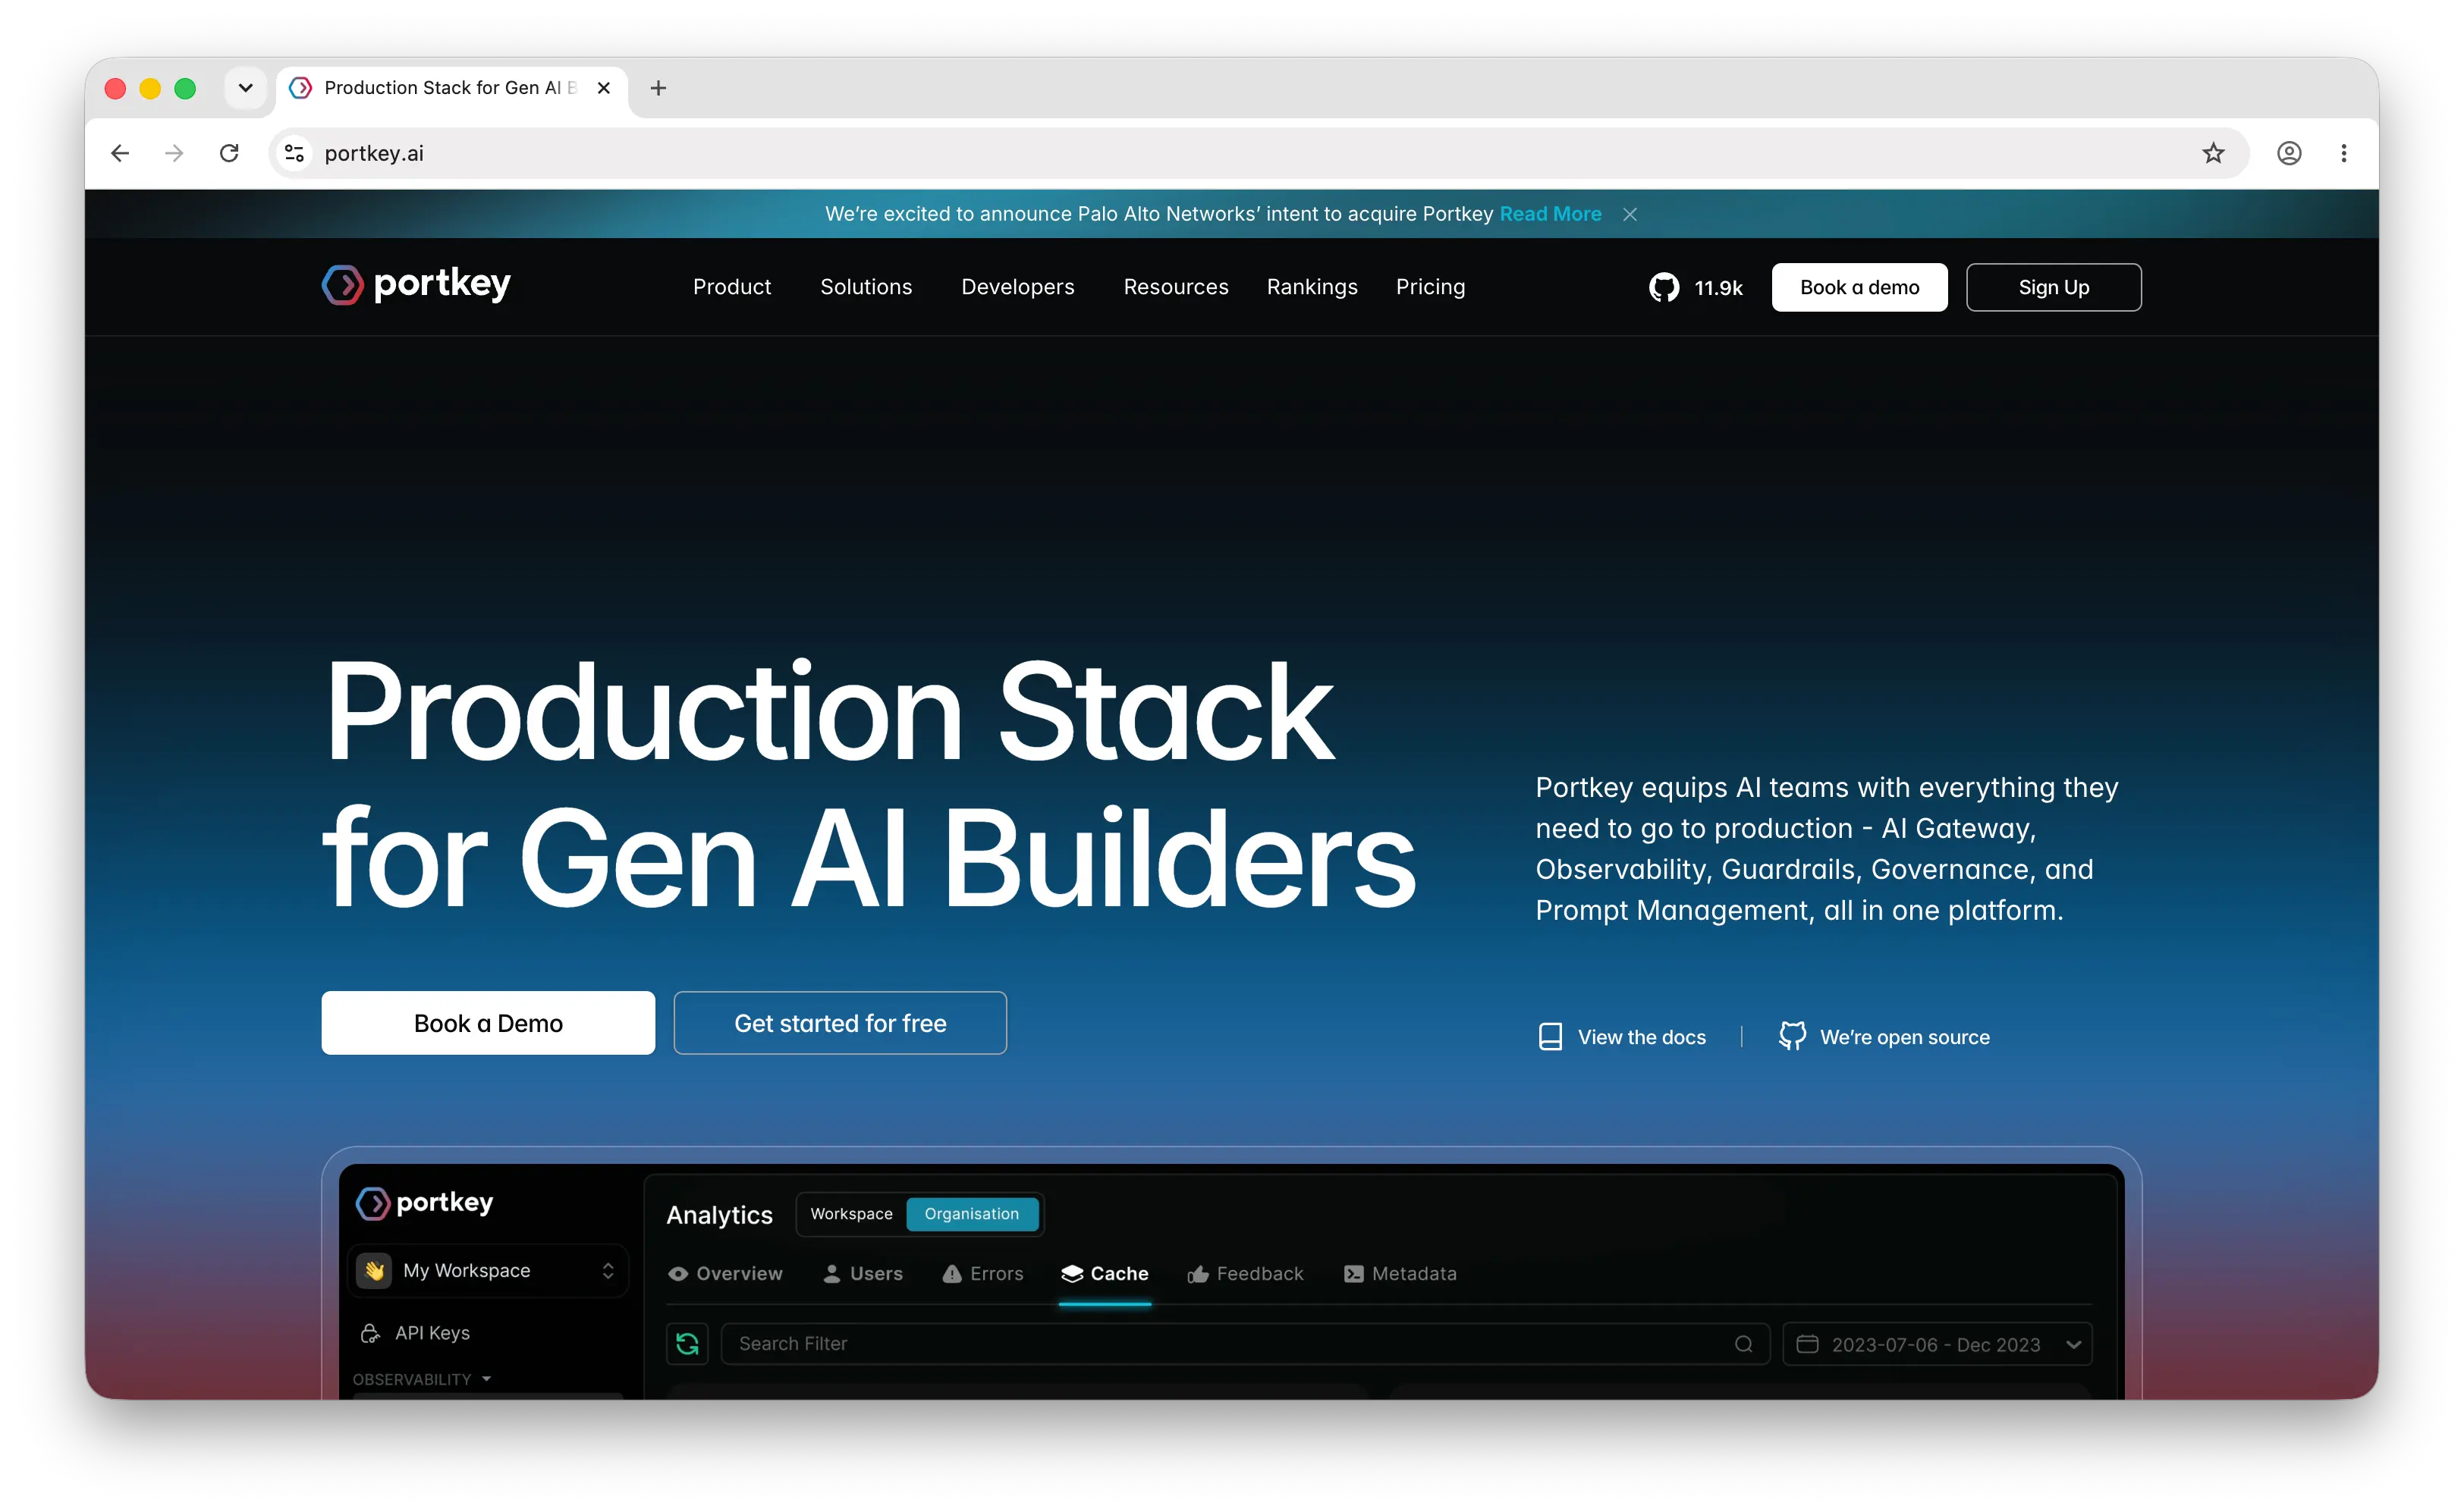
Task: View site information icon in address bar
Action: point(294,153)
